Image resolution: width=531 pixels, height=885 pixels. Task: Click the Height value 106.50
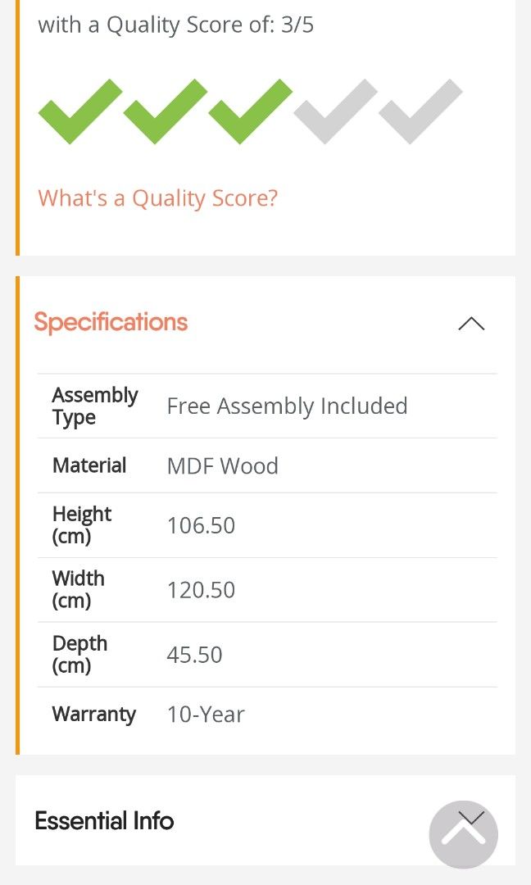click(x=201, y=525)
